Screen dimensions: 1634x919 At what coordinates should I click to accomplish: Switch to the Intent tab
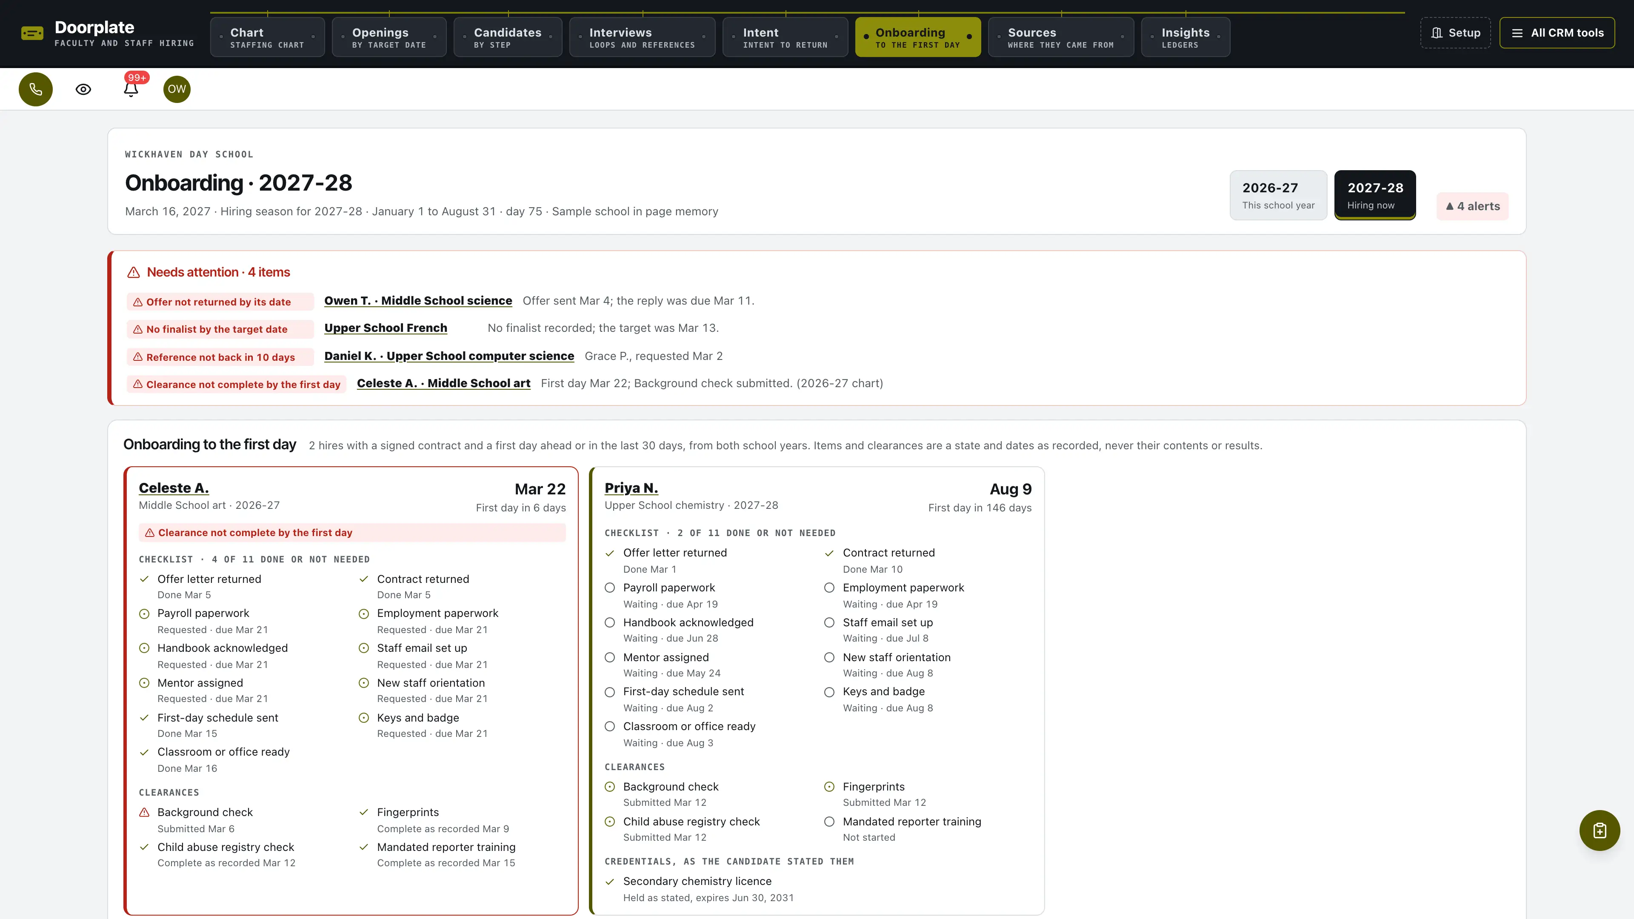785,37
